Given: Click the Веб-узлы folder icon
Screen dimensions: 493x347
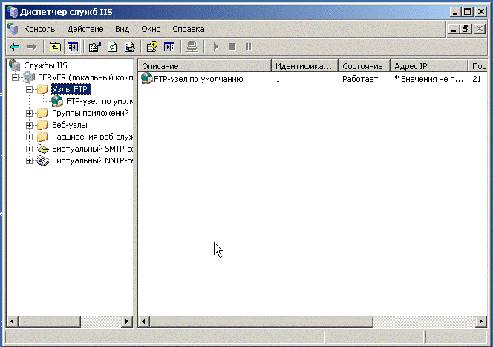Looking at the screenshot, I should pos(42,126).
